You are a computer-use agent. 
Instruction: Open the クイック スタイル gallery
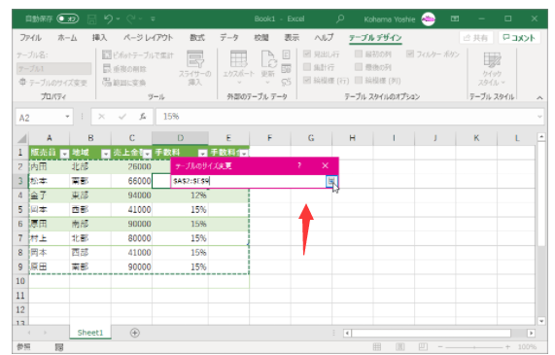[492, 69]
